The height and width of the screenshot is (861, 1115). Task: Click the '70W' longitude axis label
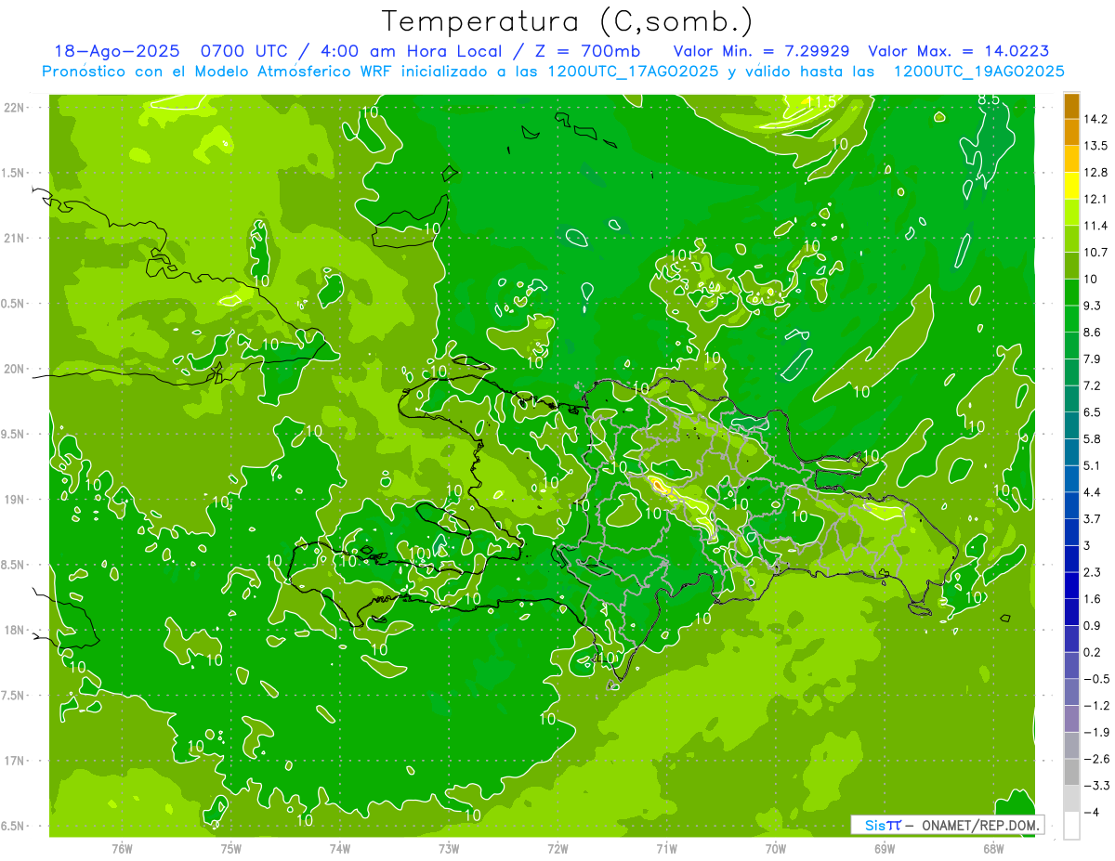tap(776, 848)
